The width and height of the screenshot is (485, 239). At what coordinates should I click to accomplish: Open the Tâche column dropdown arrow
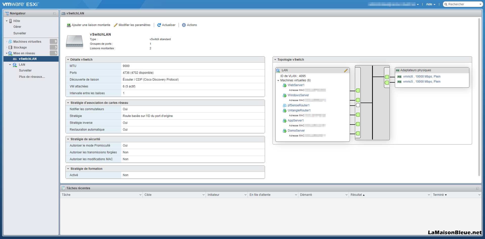click(140, 195)
